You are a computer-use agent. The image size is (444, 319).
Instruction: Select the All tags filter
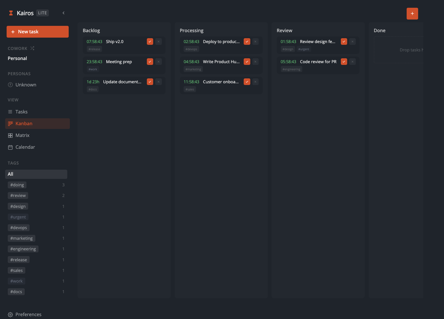click(x=36, y=174)
